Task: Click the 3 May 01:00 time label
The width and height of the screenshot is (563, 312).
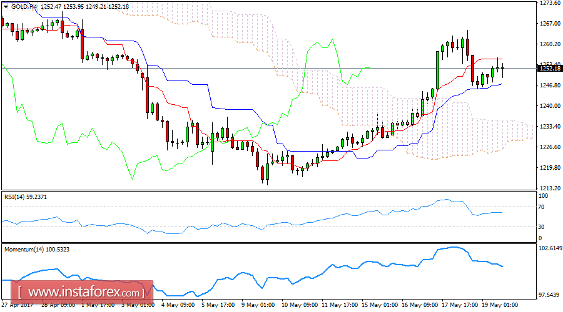Action: click(138, 305)
